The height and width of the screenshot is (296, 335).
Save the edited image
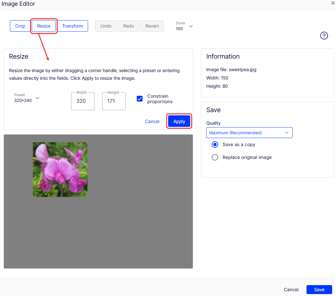click(319, 290)
